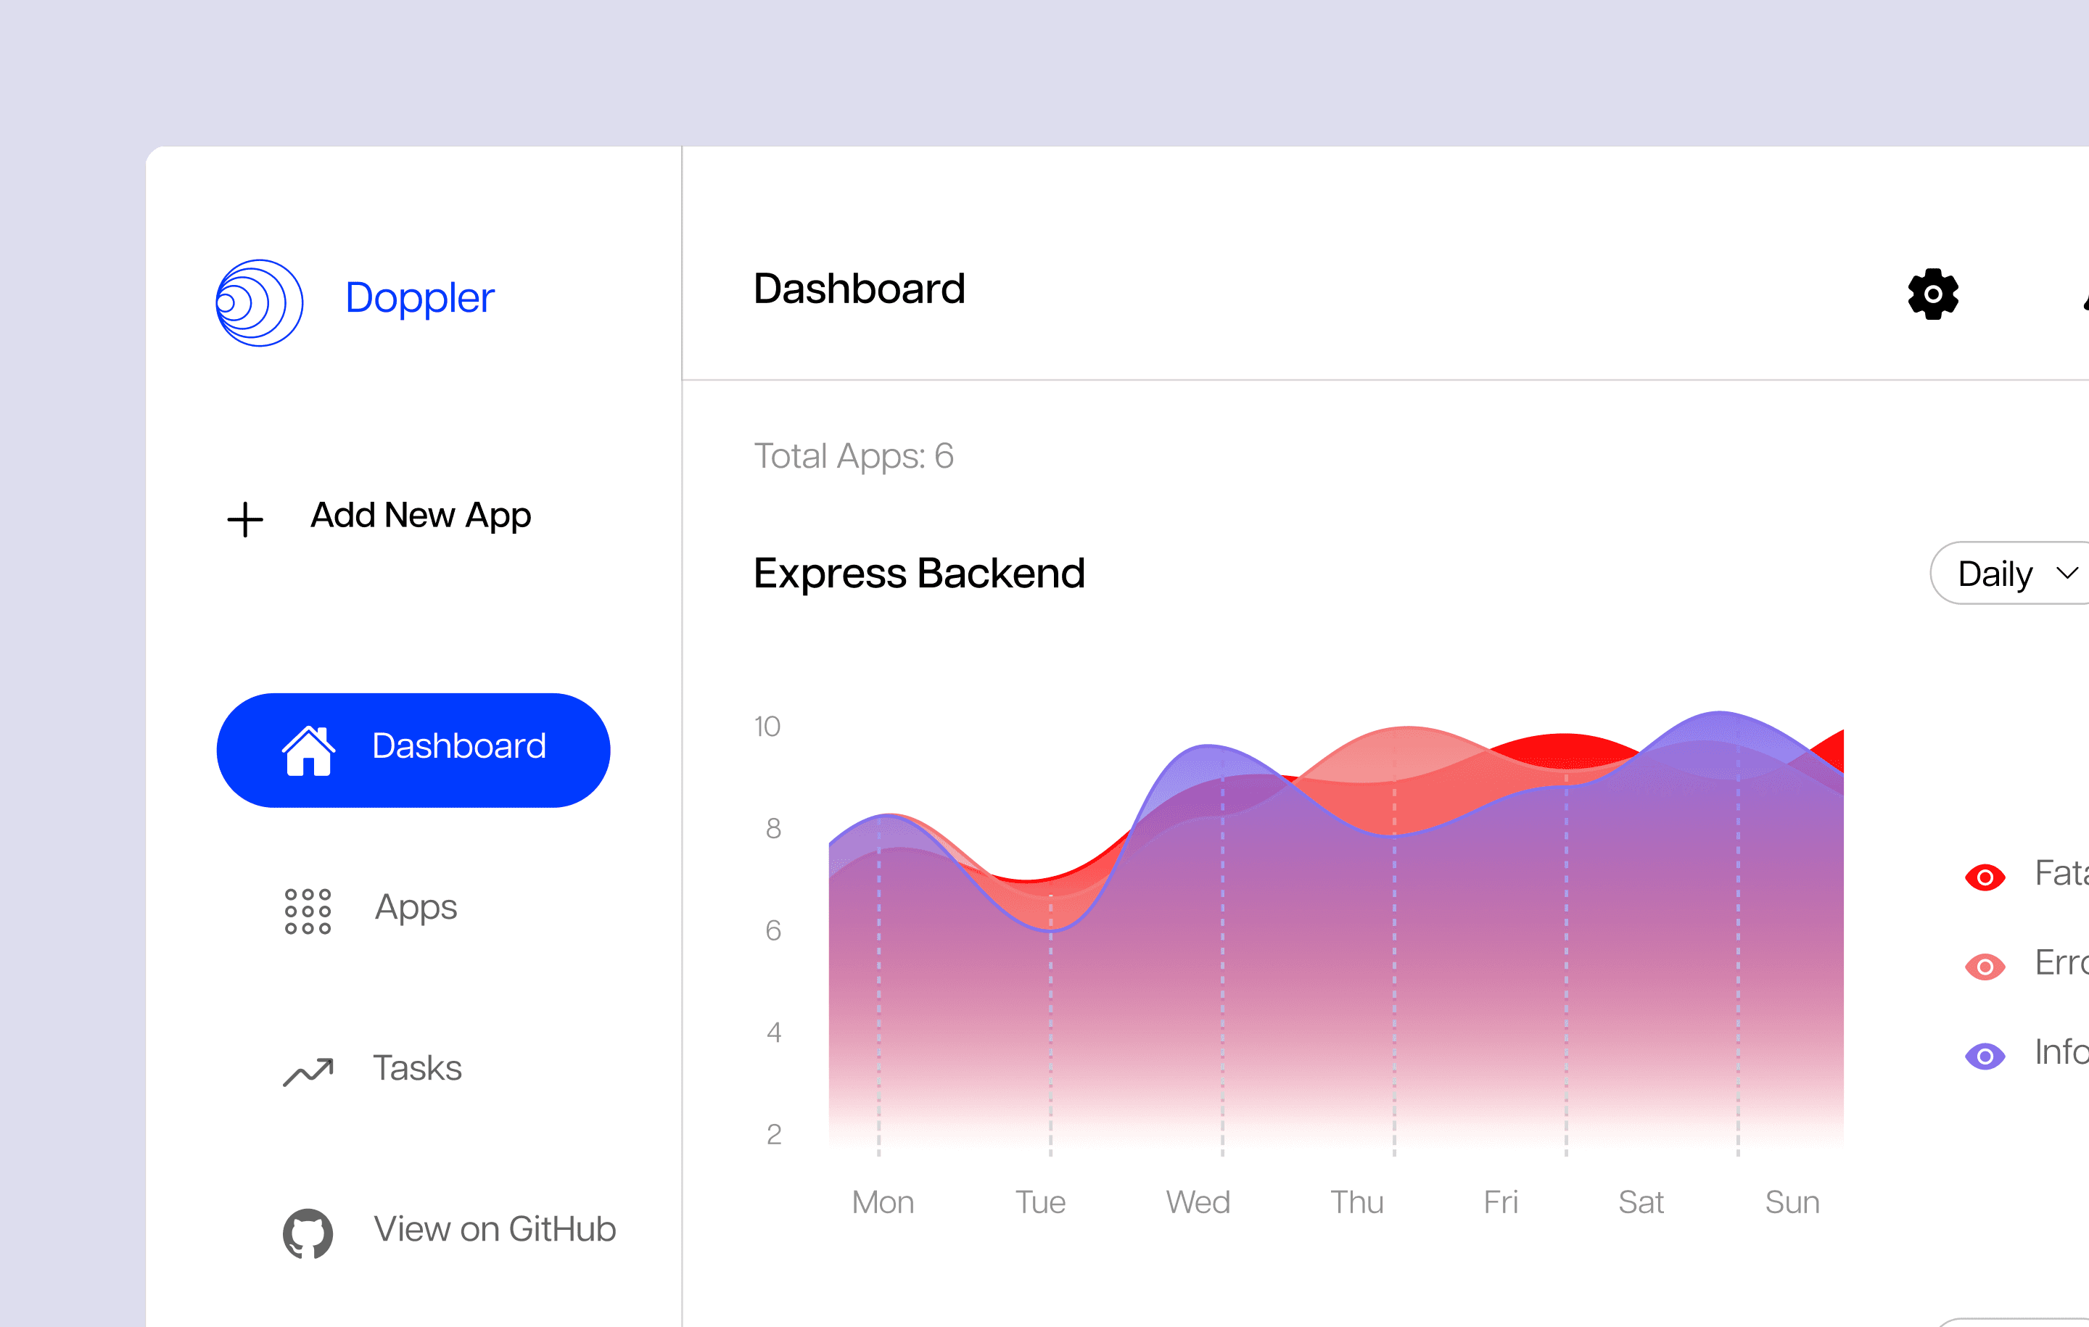The height and width of the screenshot is (1327, 2089).
Task: Select the Apps sidebar menu item
Action: [x=416, y=908]
